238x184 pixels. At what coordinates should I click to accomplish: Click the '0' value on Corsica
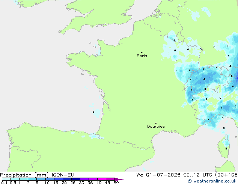(x=226, y=148)
